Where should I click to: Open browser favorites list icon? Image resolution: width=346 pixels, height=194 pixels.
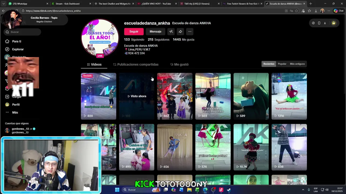pyautogui.click(x=310, y=11)
